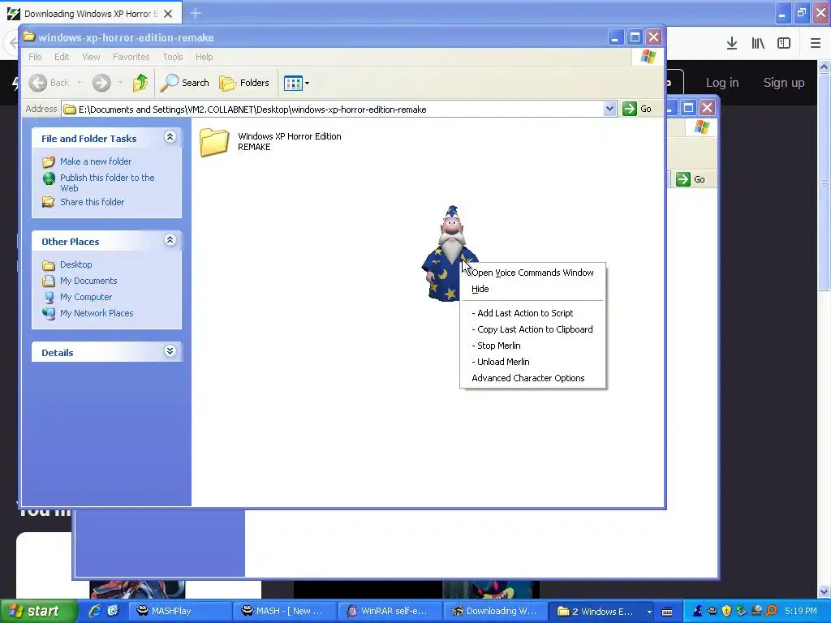Open the Favorites menu
The height and width of the screenshot is (623, 831).
coord(131,57)
